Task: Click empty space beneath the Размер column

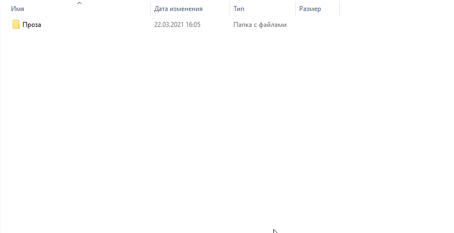Action: [x=317, y=116]
